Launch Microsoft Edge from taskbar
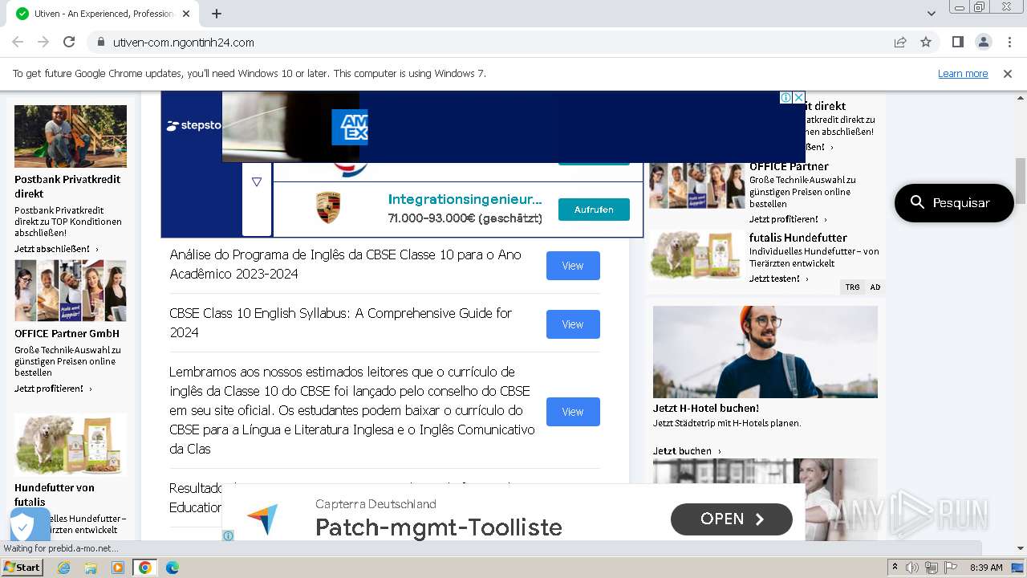The height and width of the screenshot is (578, 1027). click(x=173, y=568)
